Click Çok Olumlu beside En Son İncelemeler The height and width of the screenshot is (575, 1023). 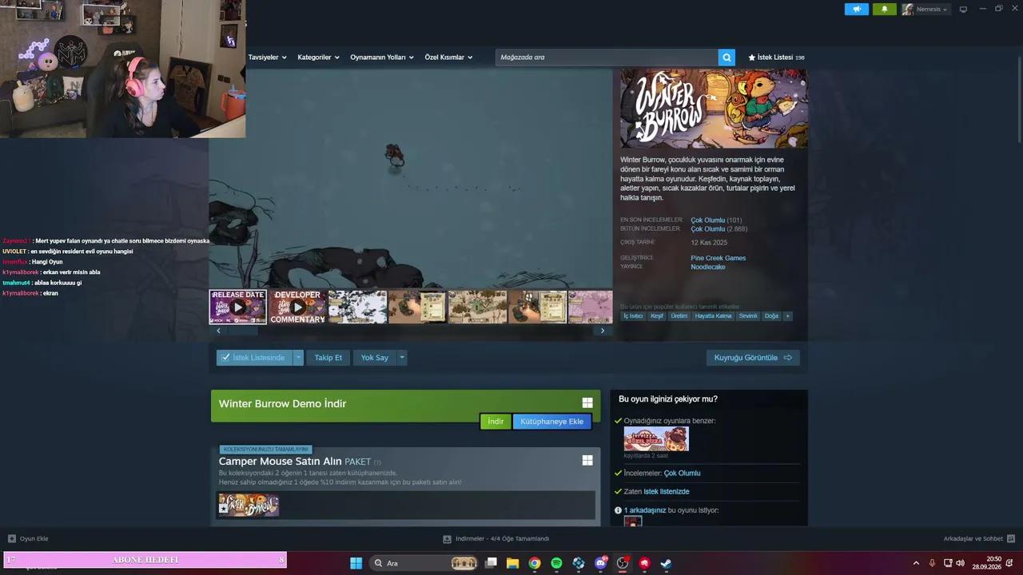pyautogui.click(x=708, y=220)
